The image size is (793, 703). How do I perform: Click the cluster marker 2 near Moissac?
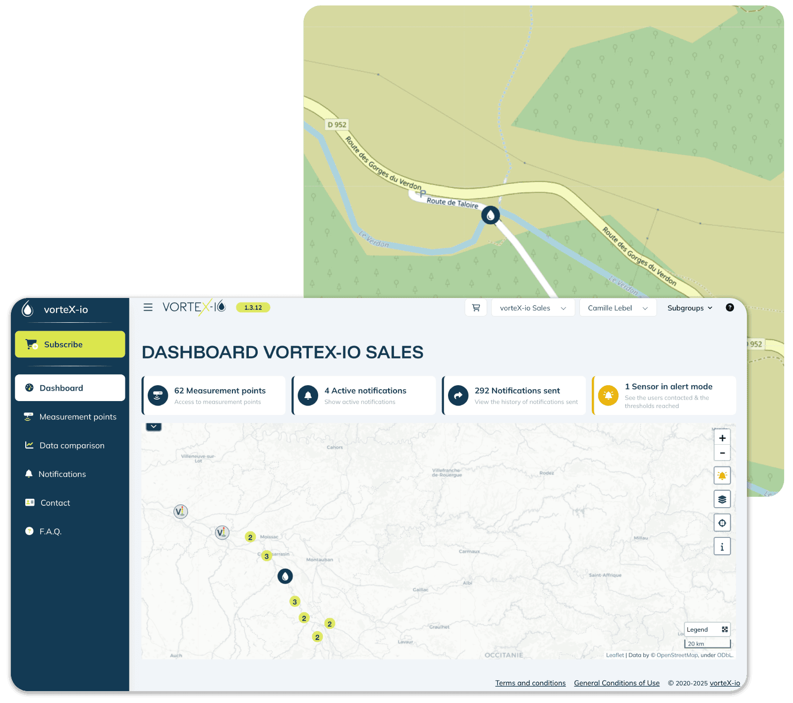pos(250,537)
